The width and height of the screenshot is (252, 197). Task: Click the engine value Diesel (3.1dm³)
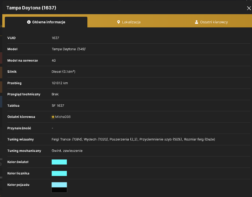pos(63,71)
